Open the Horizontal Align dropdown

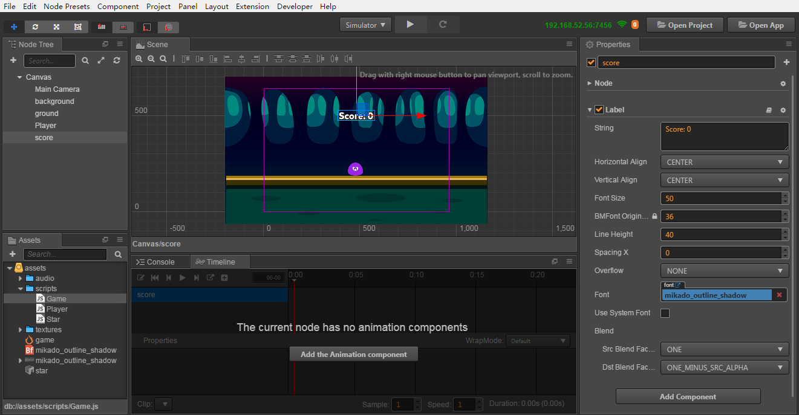(724, 162)
